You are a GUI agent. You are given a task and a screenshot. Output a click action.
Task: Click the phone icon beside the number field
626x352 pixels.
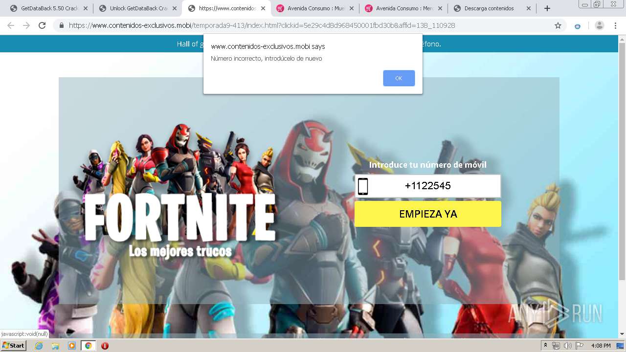(x=363, y=186)
